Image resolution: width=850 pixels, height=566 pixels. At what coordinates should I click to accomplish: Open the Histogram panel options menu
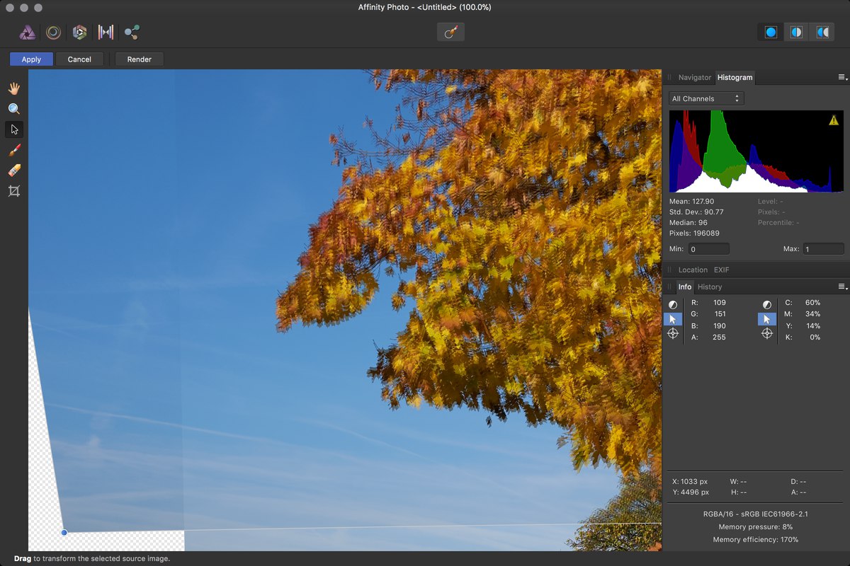click(842, 77)
